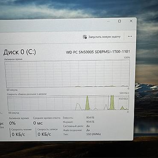158x158 pixels.
Task: Click the Run new task icon
Action: point(85,37)
